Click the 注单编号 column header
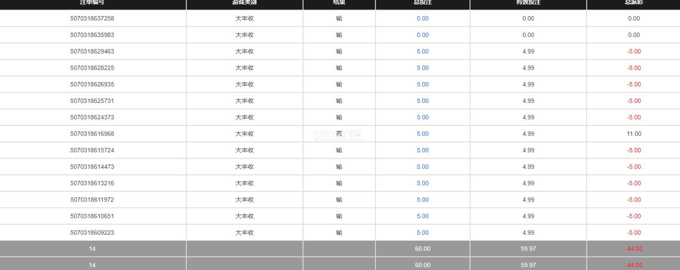The width and height of the screenshot is (680, 270). (92, 3)
